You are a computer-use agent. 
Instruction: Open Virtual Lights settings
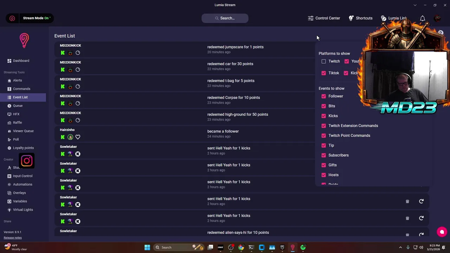(23, 210)
